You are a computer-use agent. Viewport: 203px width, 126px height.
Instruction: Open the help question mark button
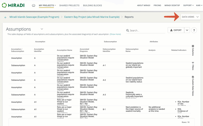click(x=194, y=30)
